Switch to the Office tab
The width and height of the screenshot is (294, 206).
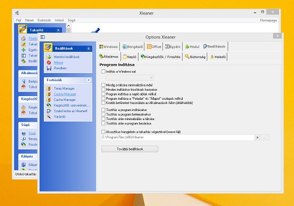pyautogui.click(x=154, y=46)
